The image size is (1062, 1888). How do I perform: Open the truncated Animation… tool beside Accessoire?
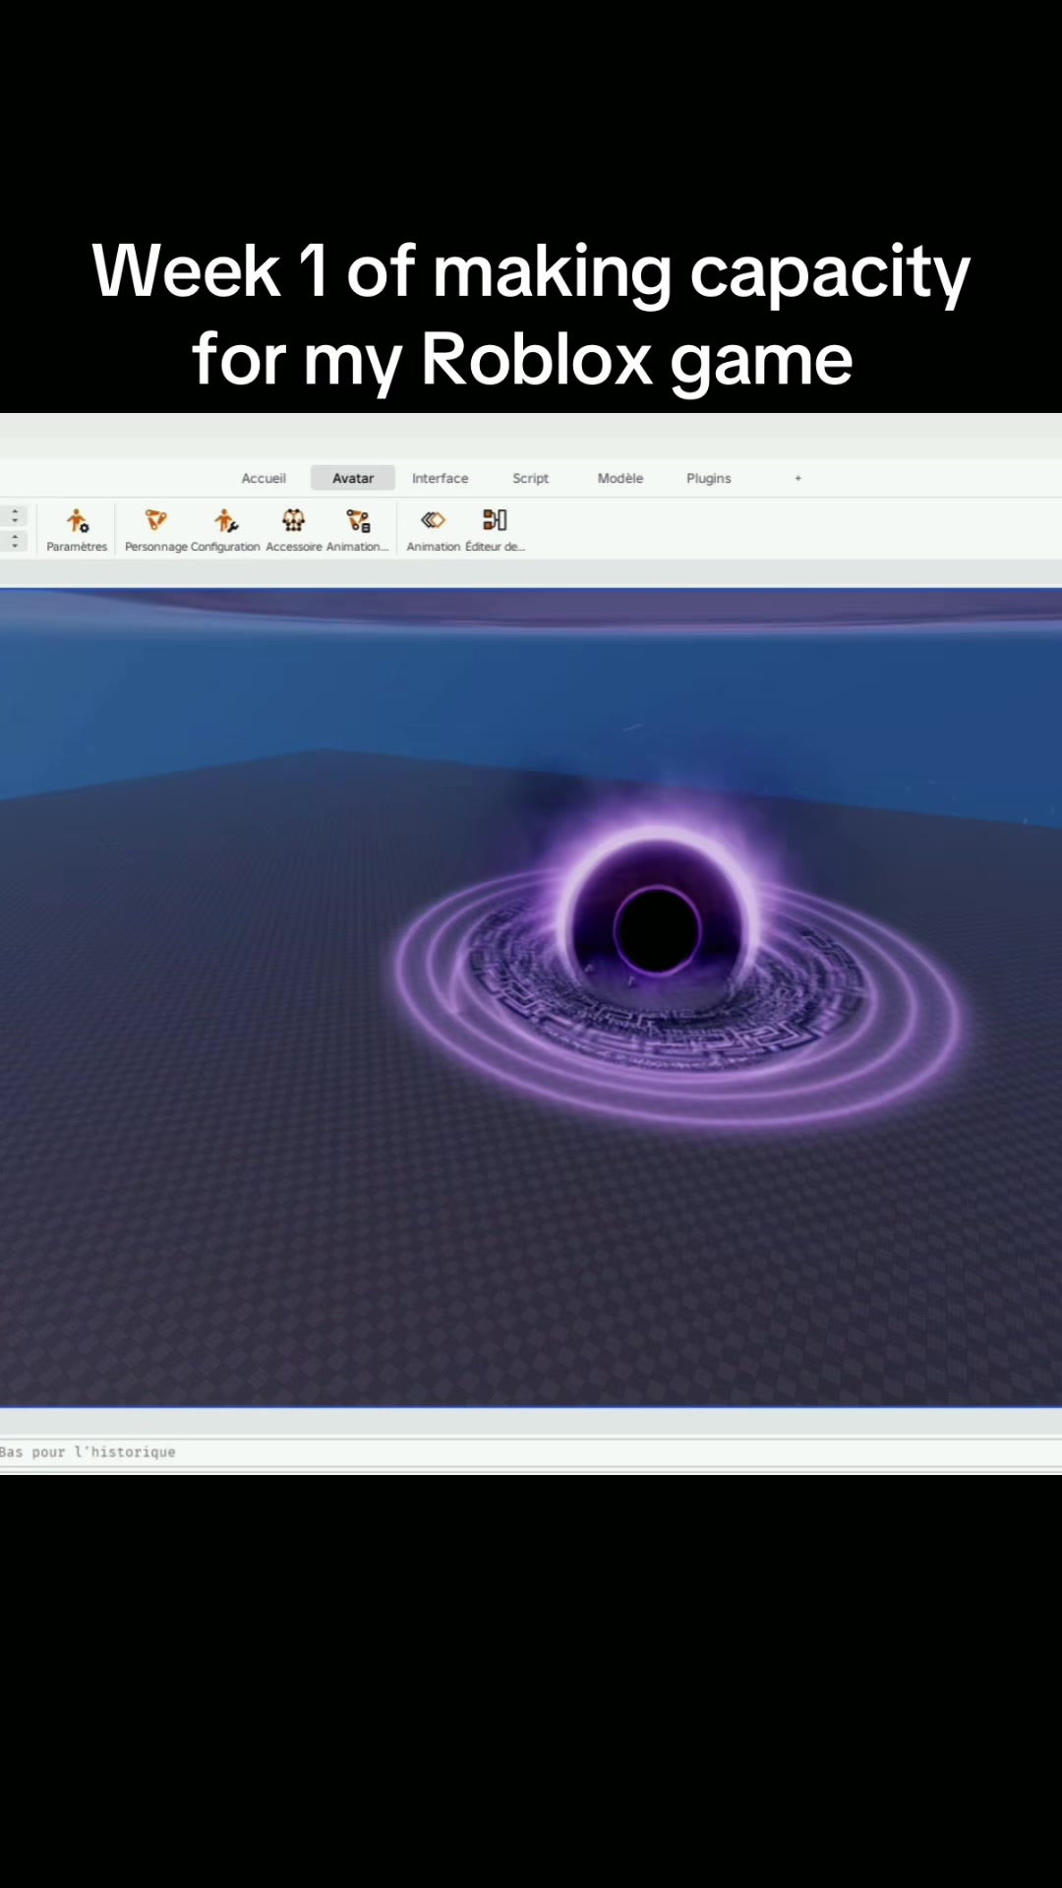[358, 529]
